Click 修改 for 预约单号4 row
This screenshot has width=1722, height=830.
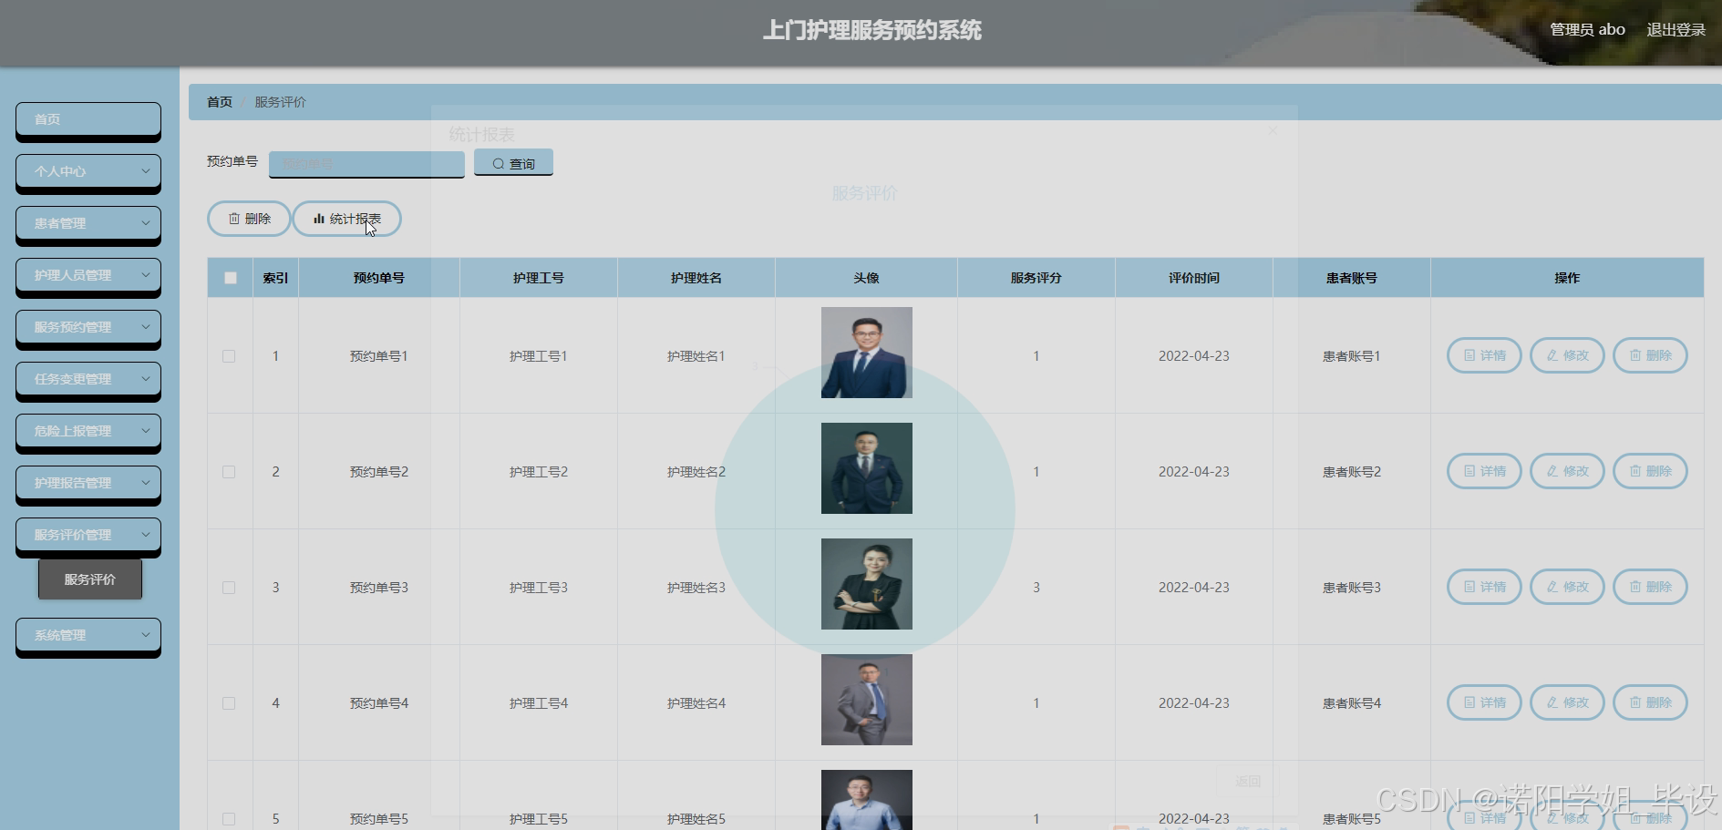click(x=1567, y=702)
